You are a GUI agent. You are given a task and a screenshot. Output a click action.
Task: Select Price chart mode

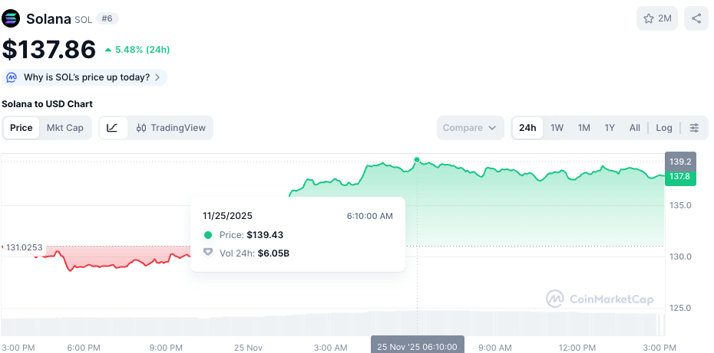(x=21, y=128)
